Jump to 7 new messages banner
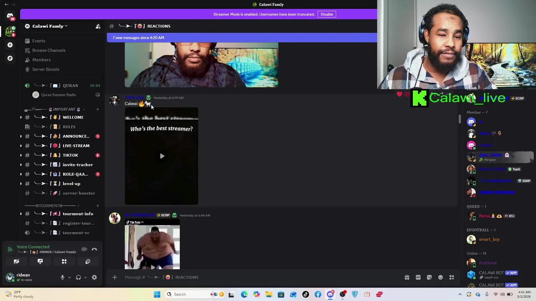 click(242, 38)
